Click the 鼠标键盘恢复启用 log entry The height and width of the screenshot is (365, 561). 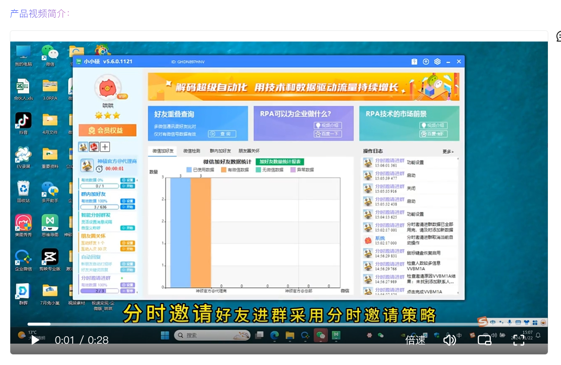click(x=410, y=253)
